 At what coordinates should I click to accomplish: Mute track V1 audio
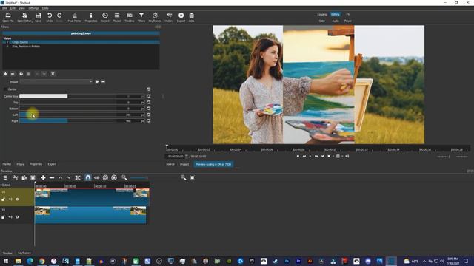(10, 217)
